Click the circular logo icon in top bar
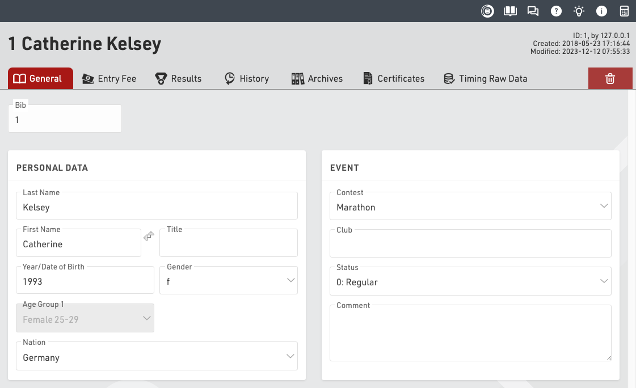Viewport: 636px width, 388px height. [x=487, y=11]
